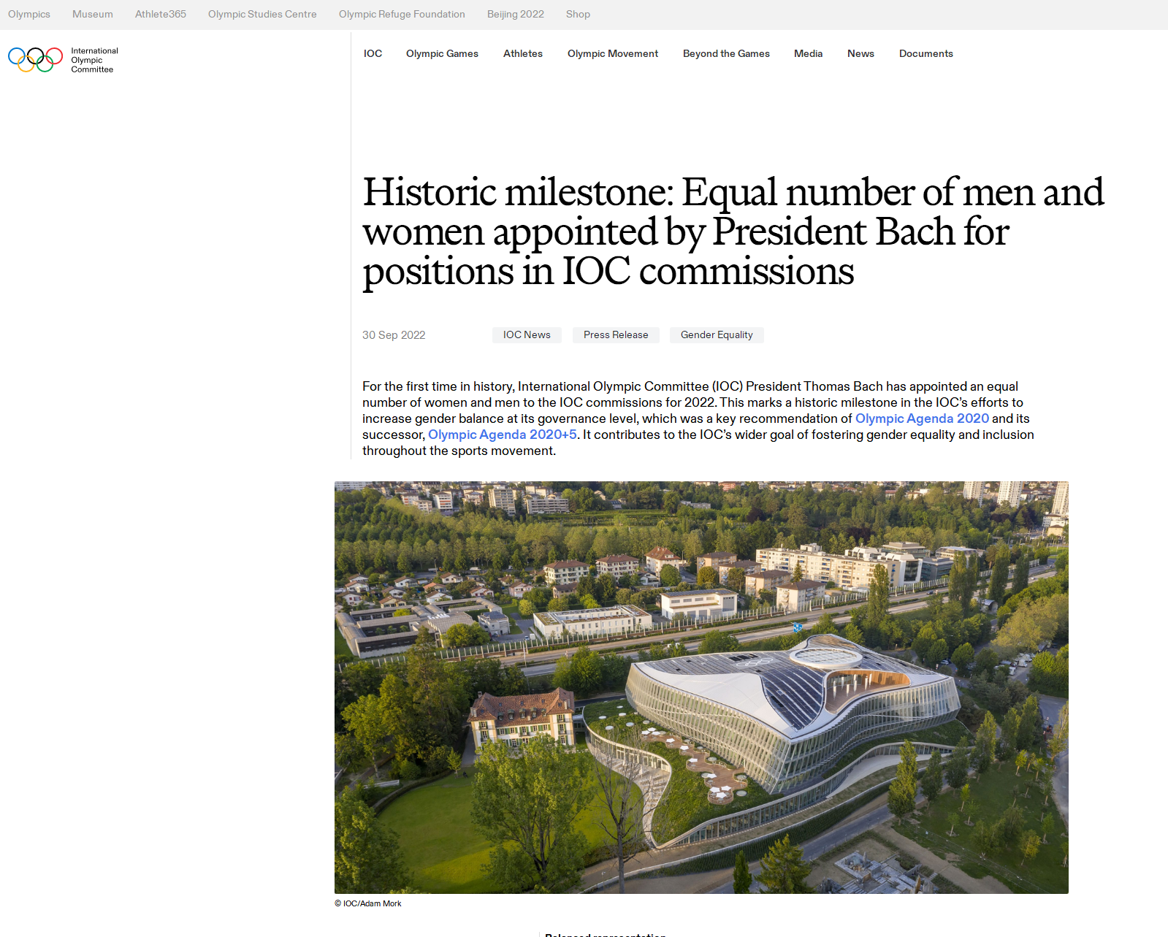
Task: Click the 30 Sep 2022 date
Action: point(394,335)
